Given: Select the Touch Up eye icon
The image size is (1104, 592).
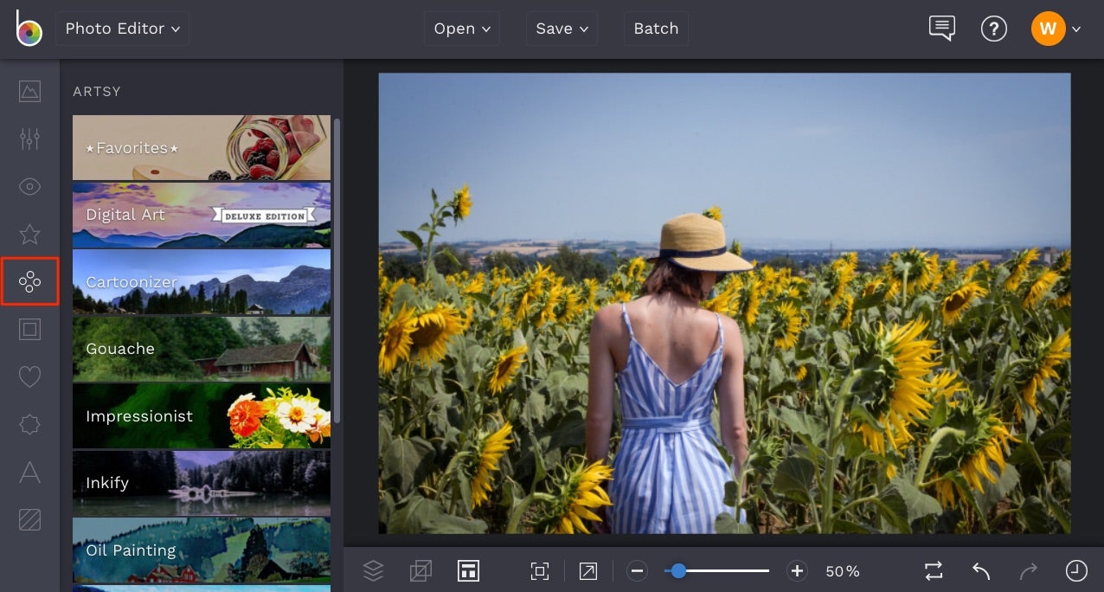Looking at the screenshot, I should coord(29,186).
